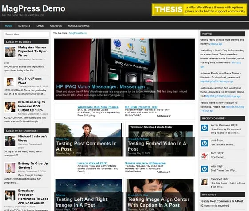Click Child One category label

(62, 139)
